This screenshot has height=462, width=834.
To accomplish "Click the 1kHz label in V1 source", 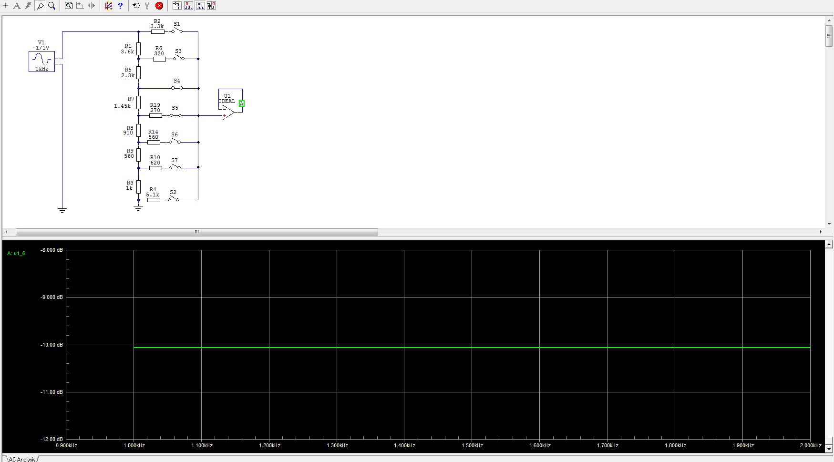I will 42,69.
